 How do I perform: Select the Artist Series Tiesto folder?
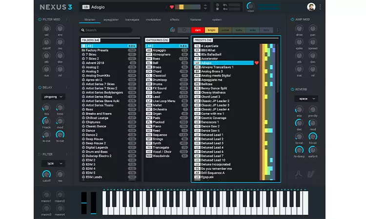pyautogui.click(x=109, y=105)
